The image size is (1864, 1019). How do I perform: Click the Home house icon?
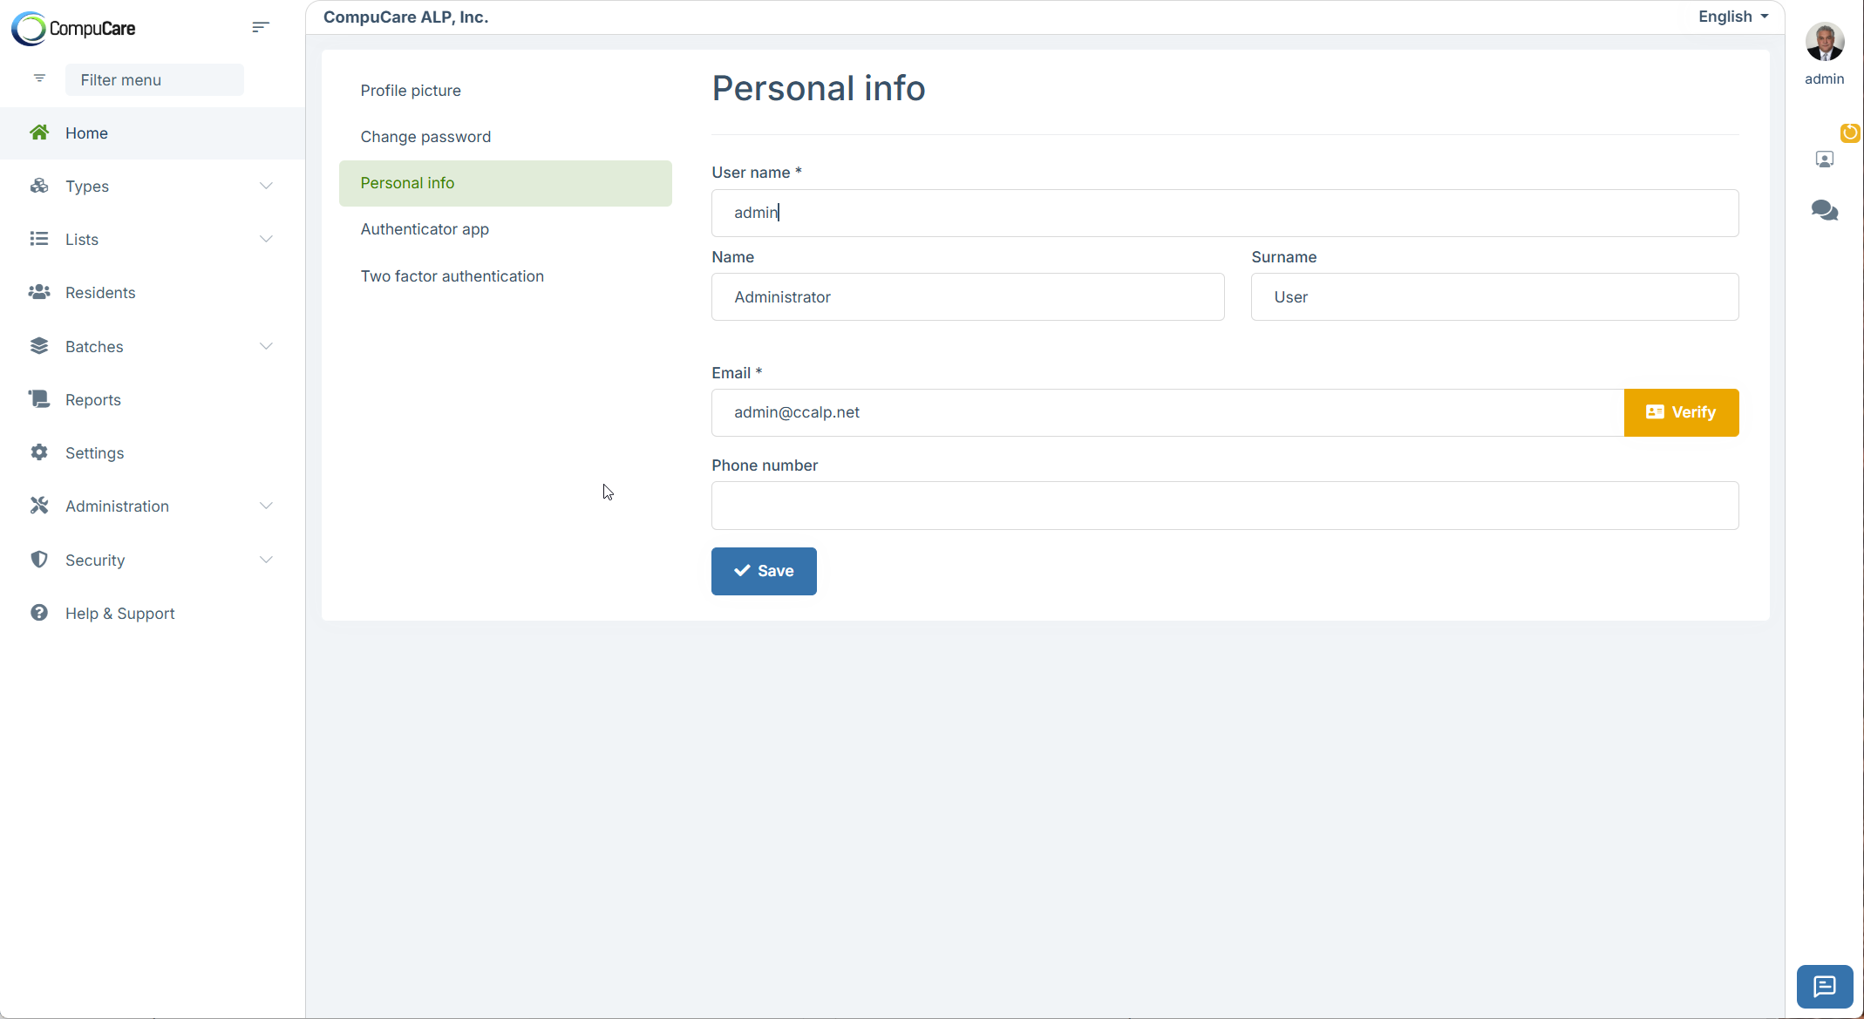click(x=39, y=132)
